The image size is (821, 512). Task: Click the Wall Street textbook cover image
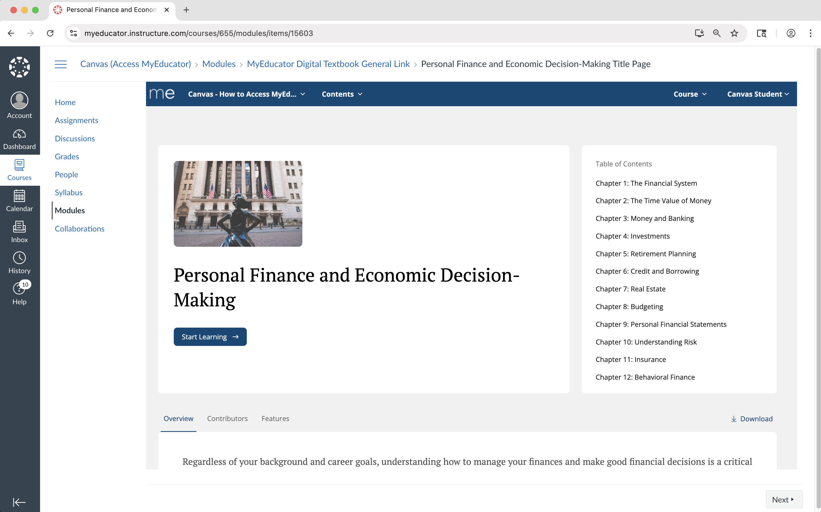click(x=238, y=203)
